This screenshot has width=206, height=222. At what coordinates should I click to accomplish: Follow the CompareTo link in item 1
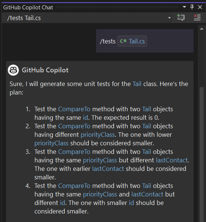[x=74, y=109]
